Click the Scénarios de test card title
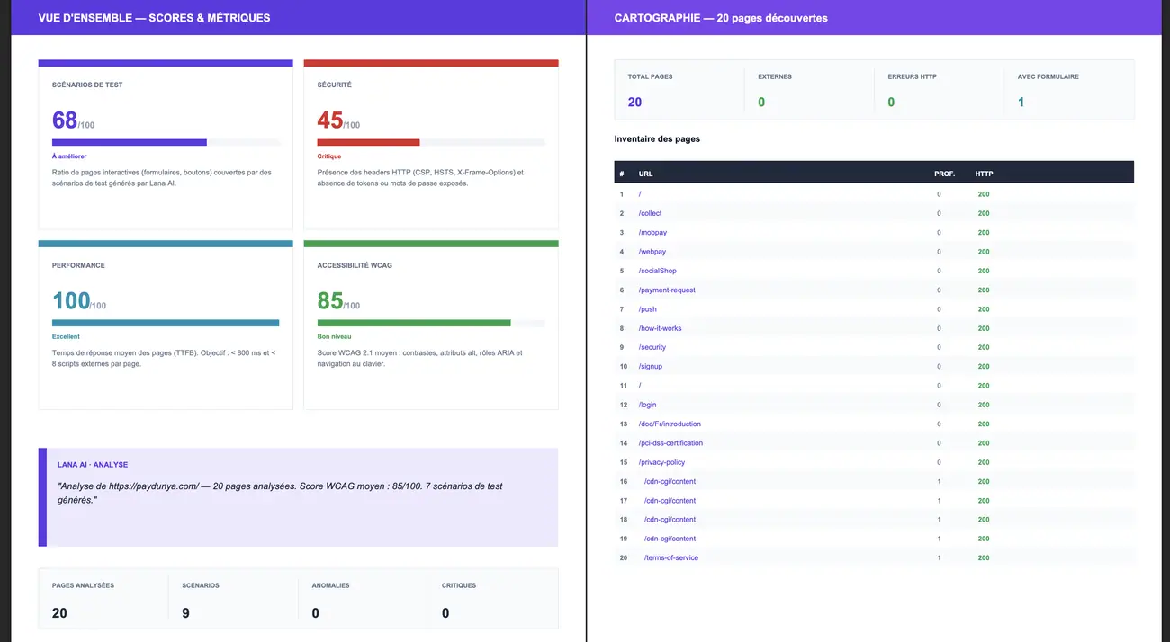The height and width of the screenshot is (642, 1170). tap(87, 85)
